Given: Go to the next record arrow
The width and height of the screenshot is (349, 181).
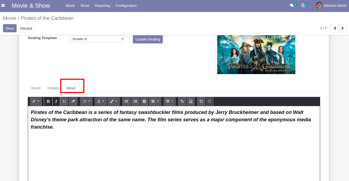Looking at the screenshot, I should tap(342, 28).
